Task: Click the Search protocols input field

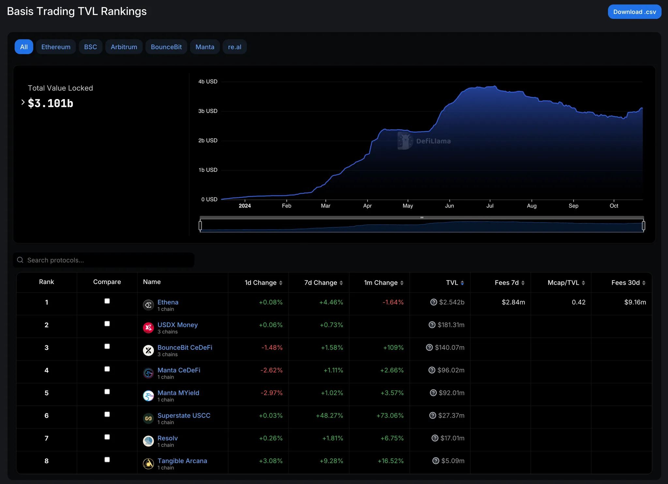Action: (104, 260)
